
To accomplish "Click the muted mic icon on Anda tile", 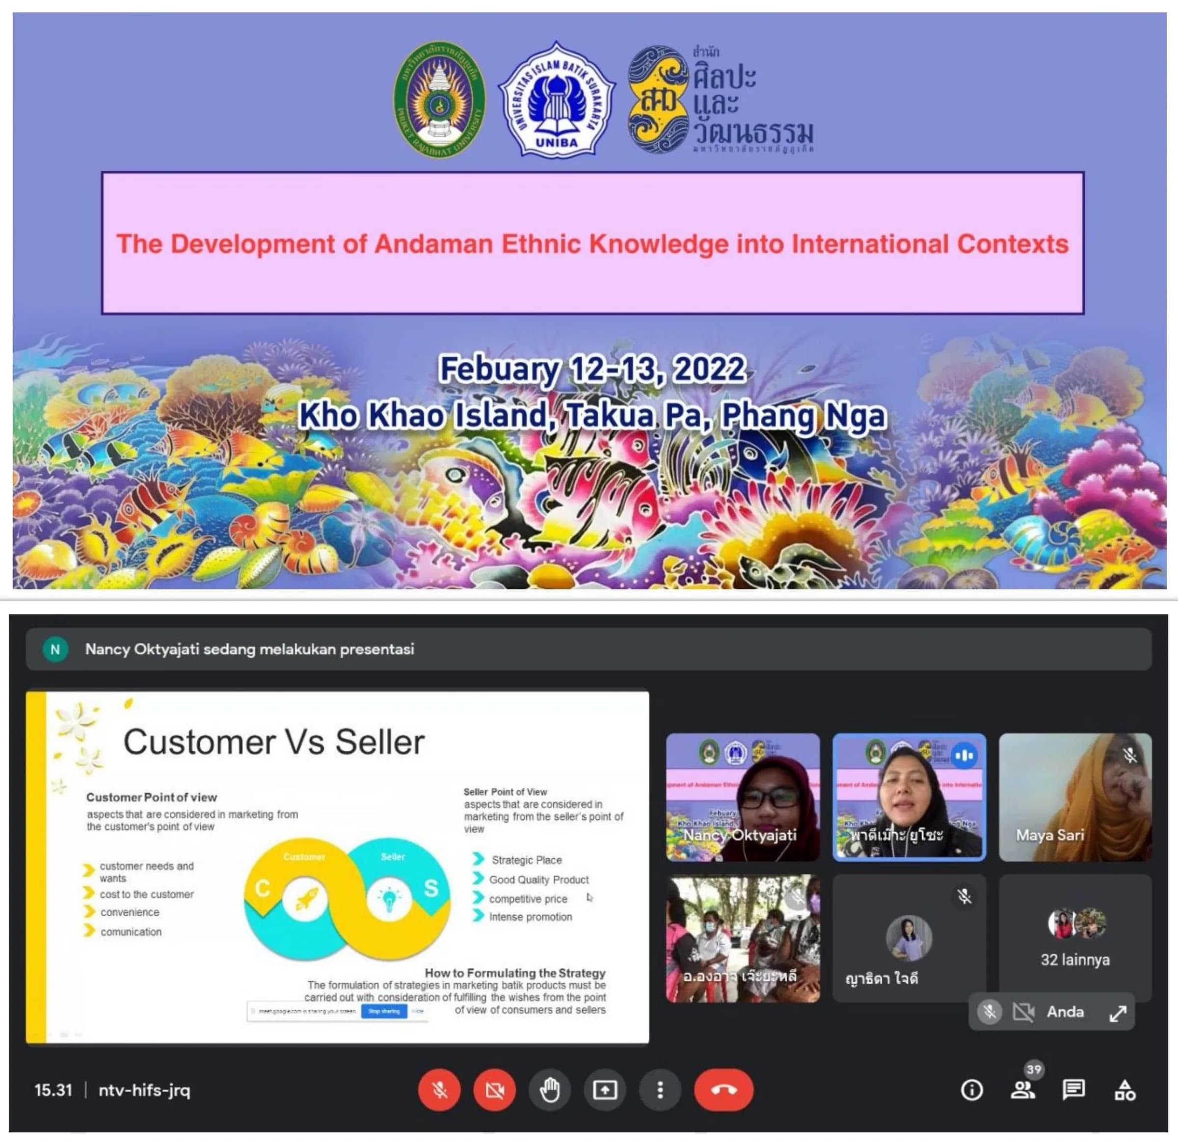I will click(990, 1012).
